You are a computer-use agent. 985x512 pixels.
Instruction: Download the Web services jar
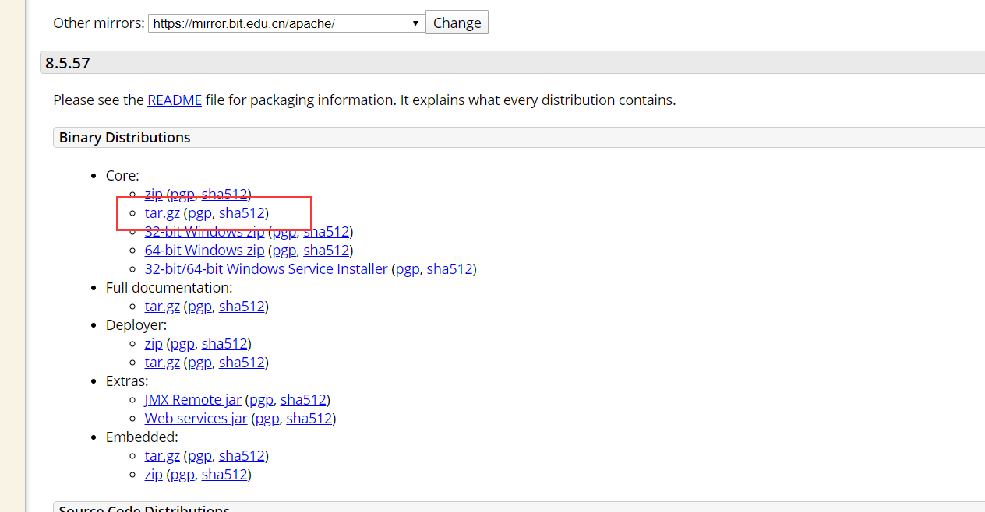(196, 419)
